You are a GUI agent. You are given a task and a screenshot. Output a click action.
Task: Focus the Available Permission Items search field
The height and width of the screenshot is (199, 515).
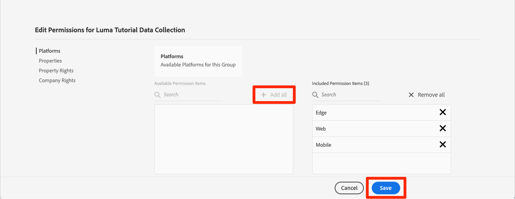[191, 95]
